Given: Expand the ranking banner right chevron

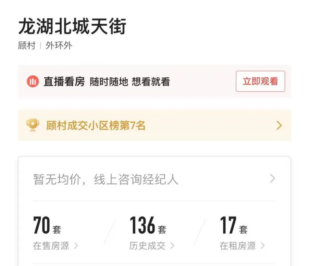Looking at the screenshot, I should pos(279,126).
